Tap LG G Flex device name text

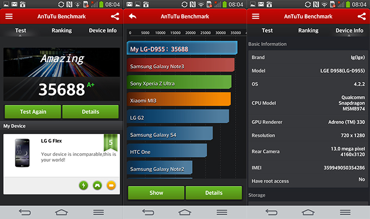[51, 141]
